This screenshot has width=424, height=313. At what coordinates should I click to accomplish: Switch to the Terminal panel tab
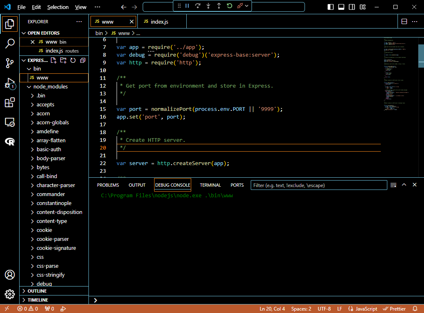point(210,185)
